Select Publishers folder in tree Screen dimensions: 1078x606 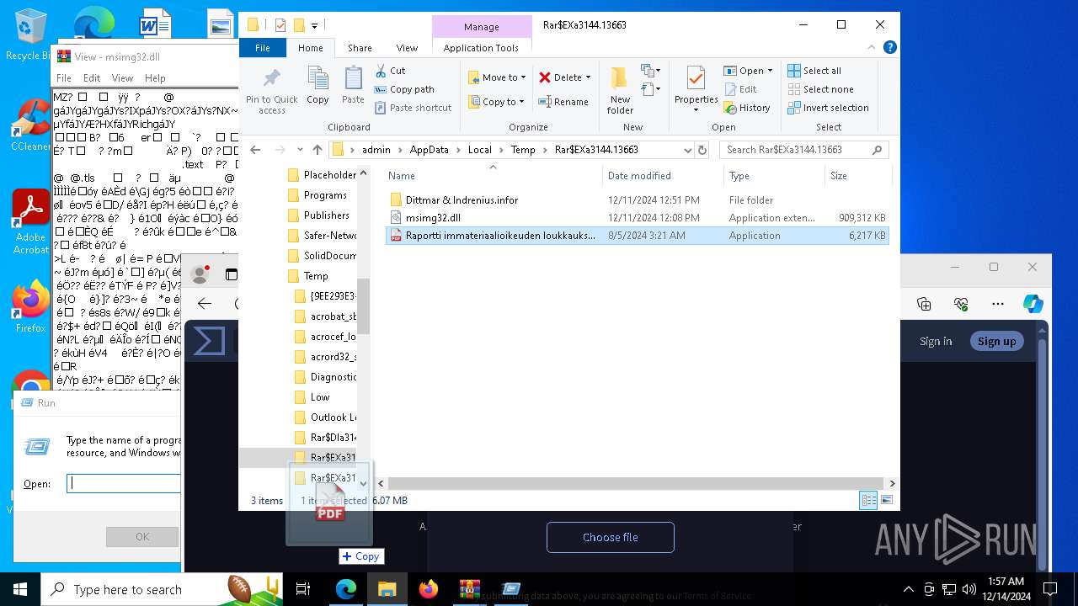[326, 215]
